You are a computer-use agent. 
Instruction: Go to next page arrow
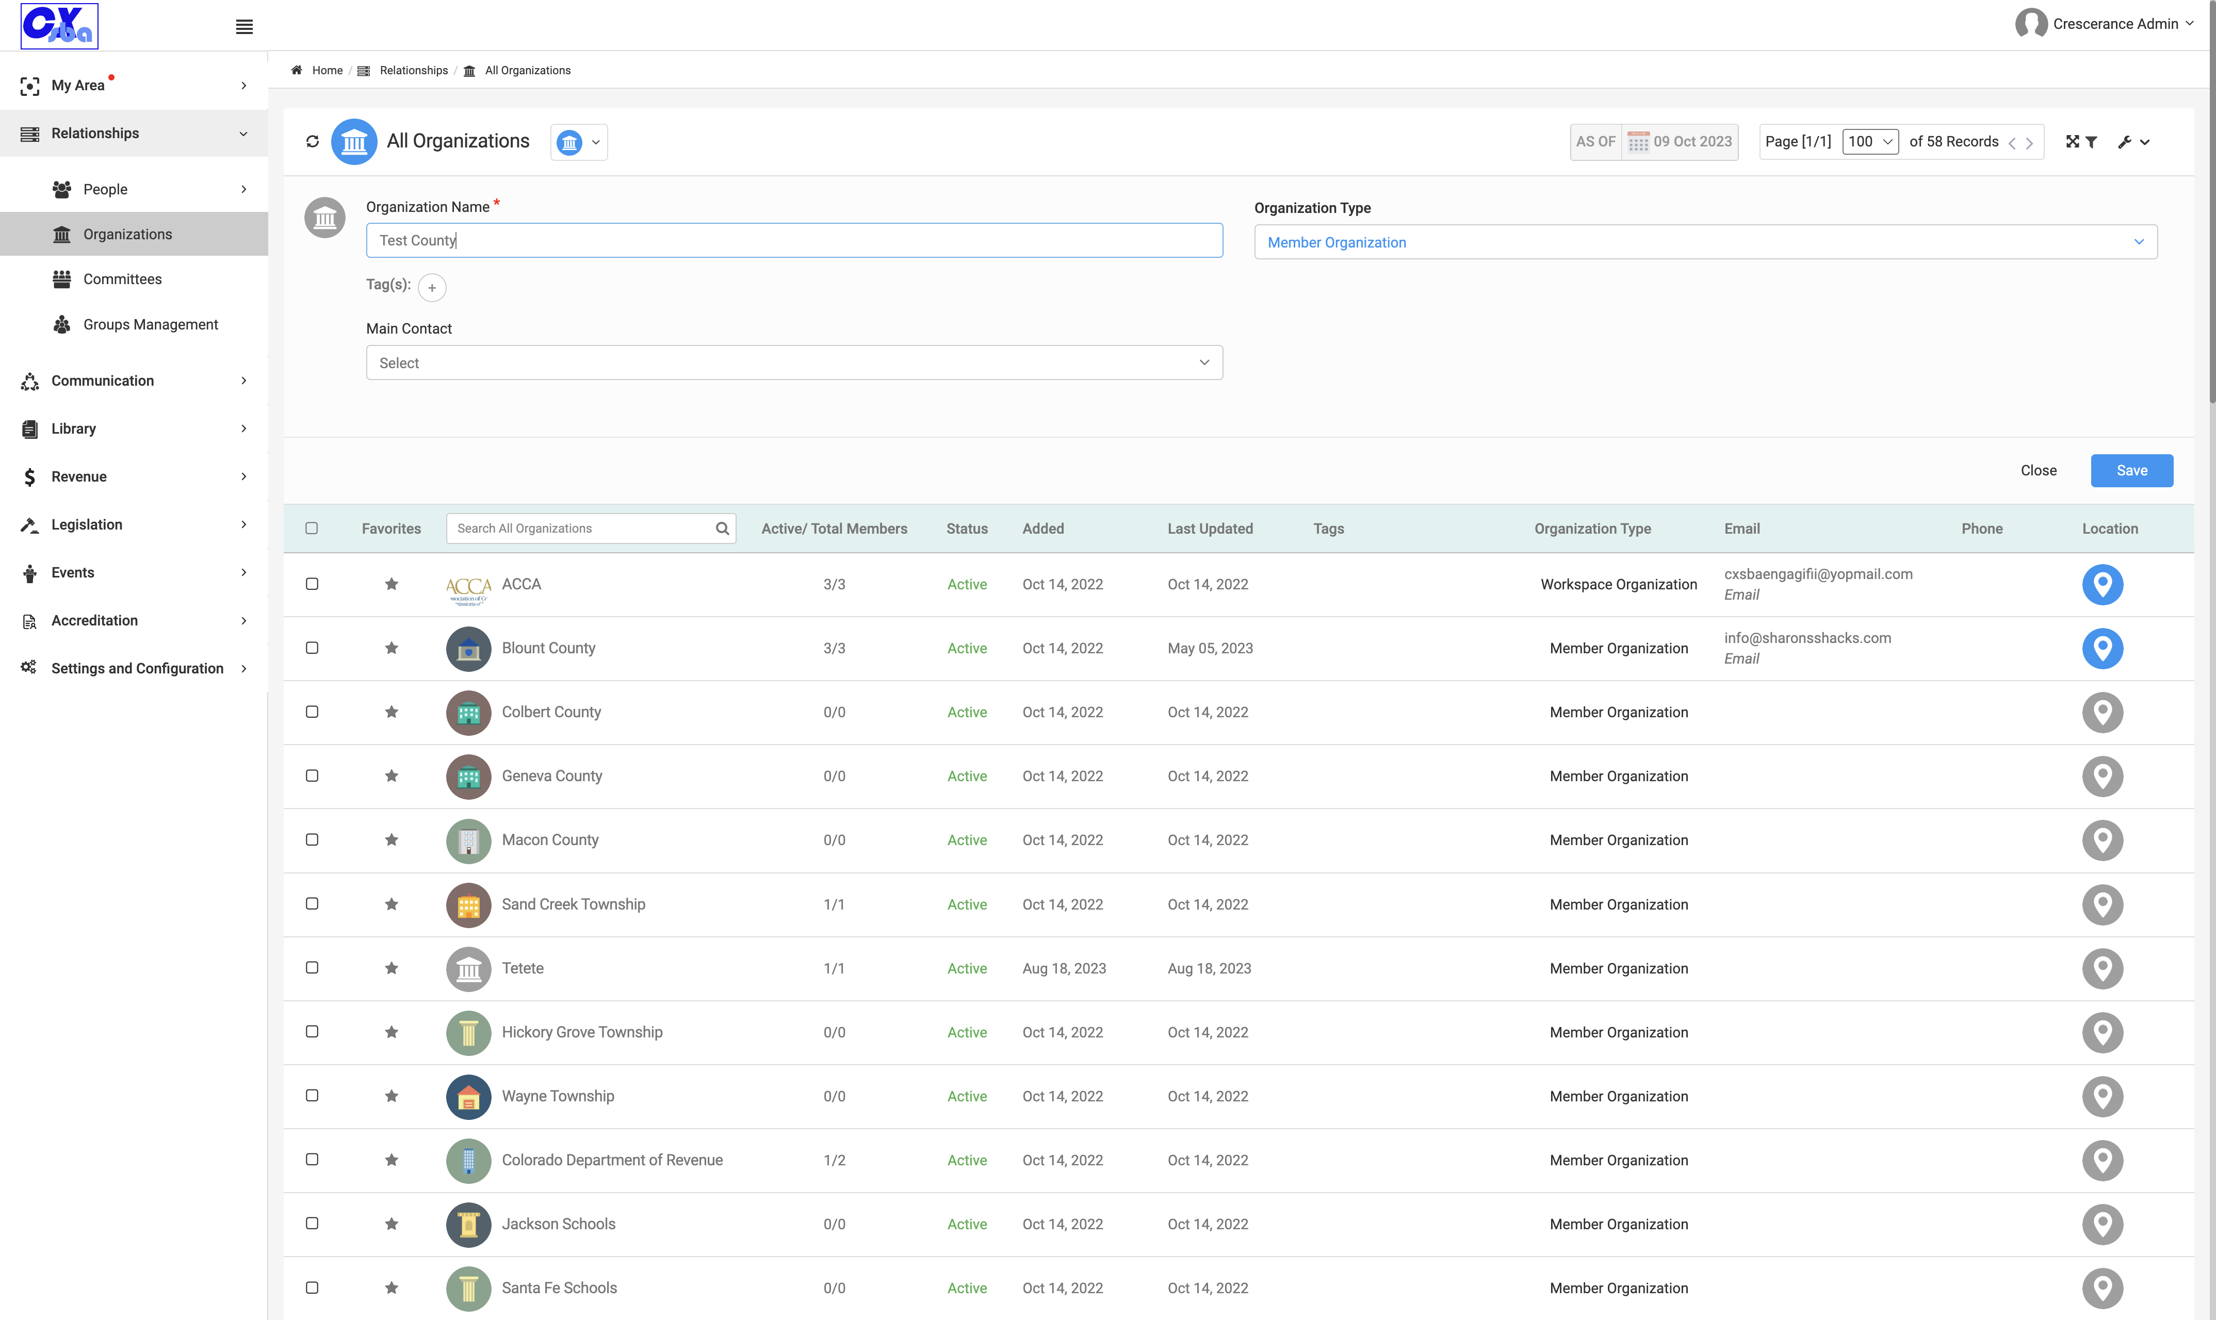point(2029,143)
